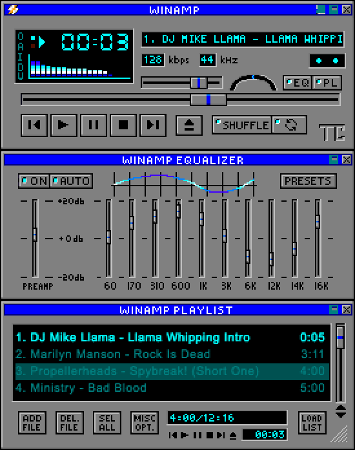The image size is (355, 450).
Task: Start playback with the large play button
Action: click(x=64, y=125)
